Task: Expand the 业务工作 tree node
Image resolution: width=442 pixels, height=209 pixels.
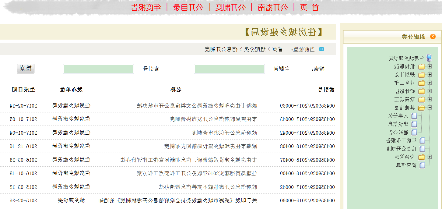Action: [430, 83]
